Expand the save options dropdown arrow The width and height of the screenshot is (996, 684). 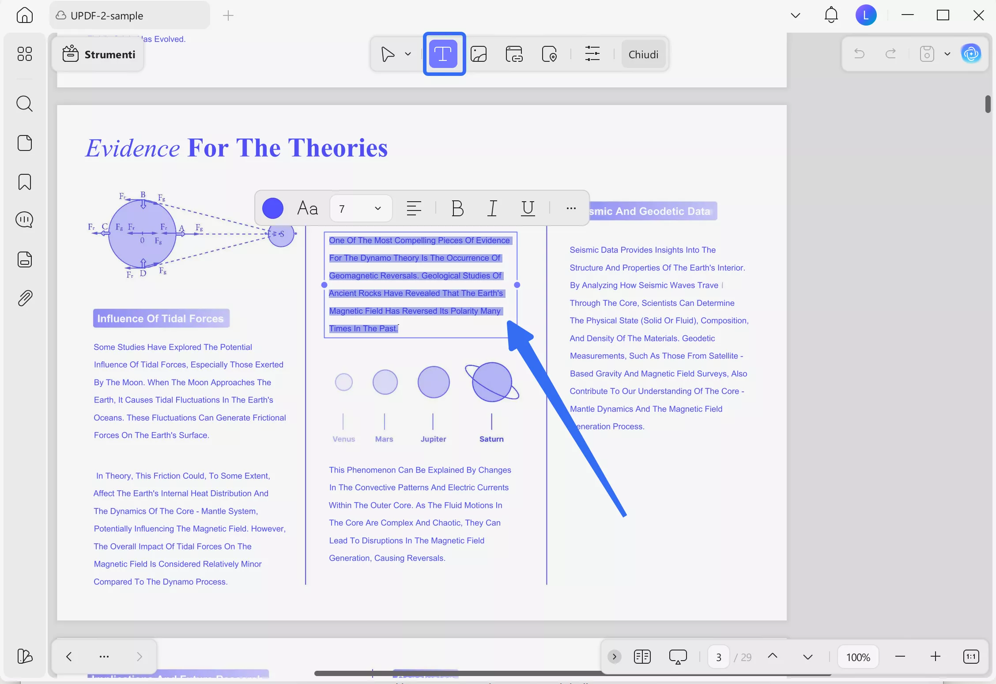[x=947, y=54]
